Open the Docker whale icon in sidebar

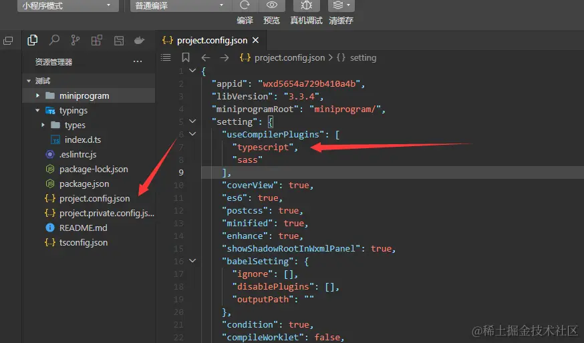(139, 40)
